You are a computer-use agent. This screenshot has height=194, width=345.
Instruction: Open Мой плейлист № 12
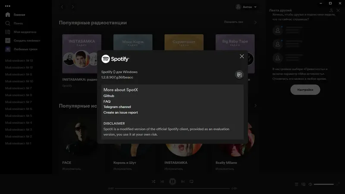click(19, 68)
